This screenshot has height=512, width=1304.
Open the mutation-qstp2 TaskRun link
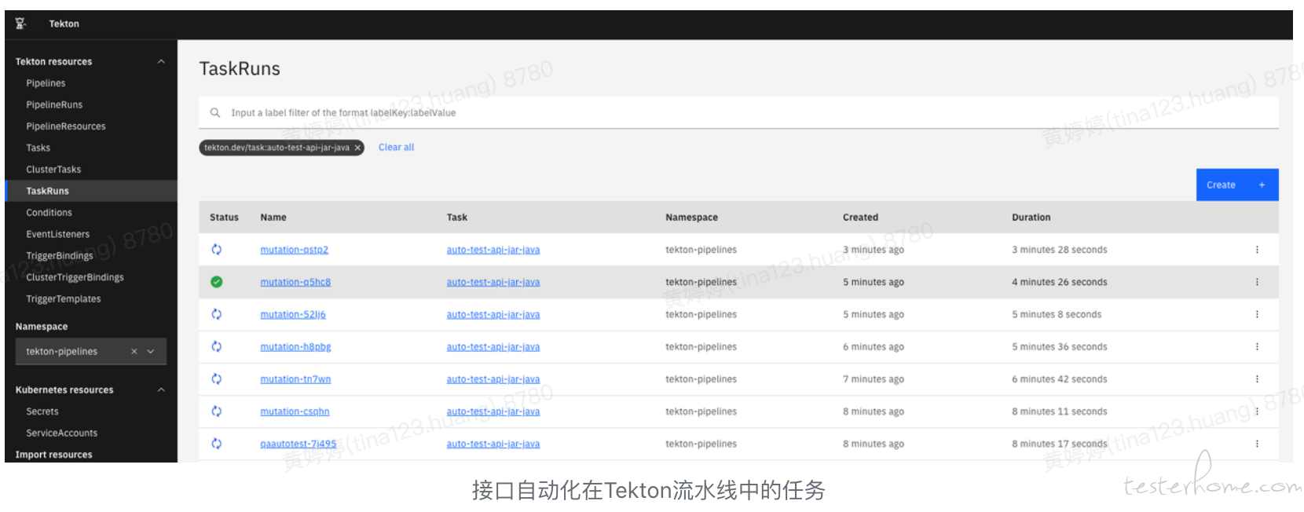tap(295, 250)
